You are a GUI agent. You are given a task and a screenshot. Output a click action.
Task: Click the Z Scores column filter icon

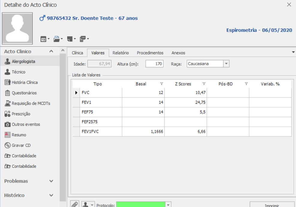point(204,84)
